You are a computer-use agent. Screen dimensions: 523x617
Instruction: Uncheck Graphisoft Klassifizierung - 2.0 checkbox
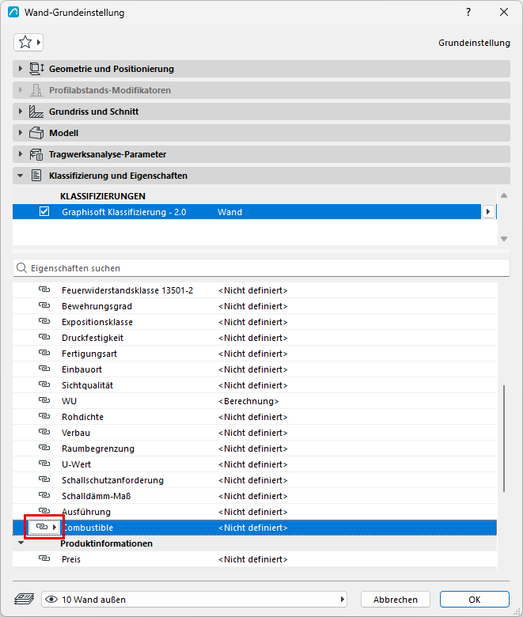(44, 211)
